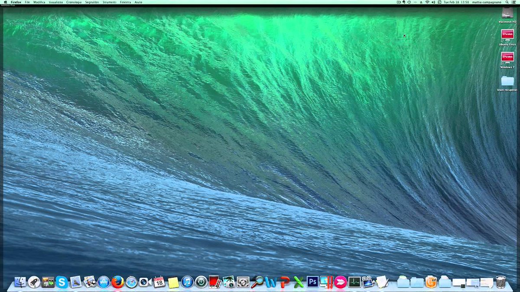This screenshot has height=292, width=520.
Task: Click the date and time display
Action: click(x=456, y=2)
